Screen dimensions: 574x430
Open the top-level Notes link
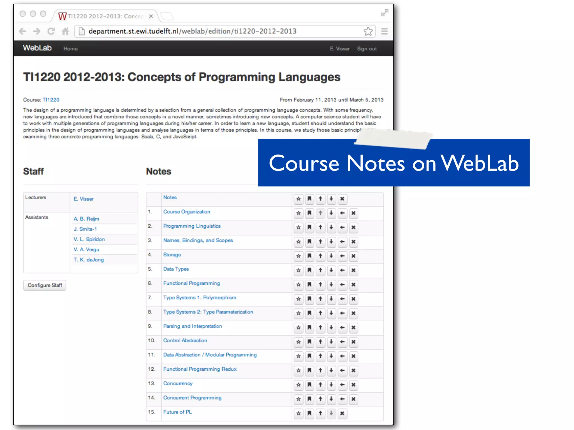tap(170, 197)
